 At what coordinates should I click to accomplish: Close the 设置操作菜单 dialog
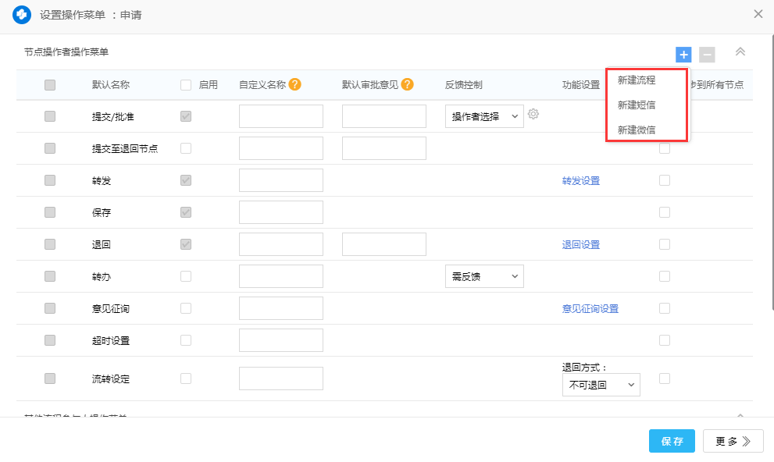click(758, 14)
